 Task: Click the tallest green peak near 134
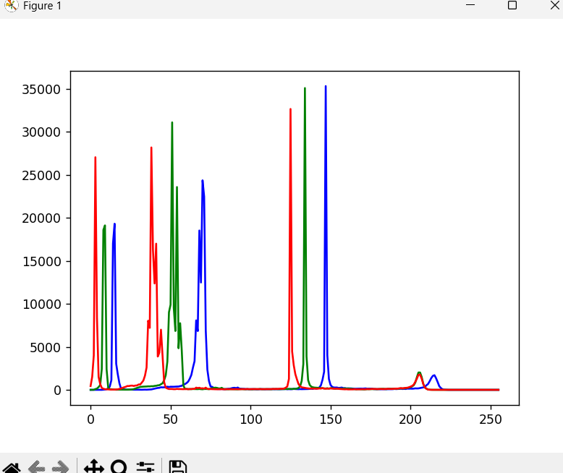305,89
